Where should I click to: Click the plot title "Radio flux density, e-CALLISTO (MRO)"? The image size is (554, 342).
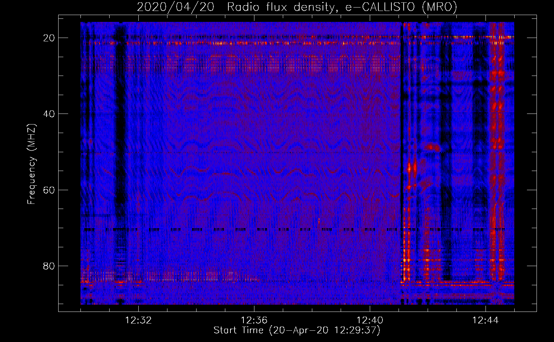pos(342,7)
